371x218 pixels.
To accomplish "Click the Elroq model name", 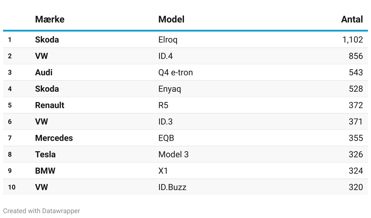I will point(168,40).
